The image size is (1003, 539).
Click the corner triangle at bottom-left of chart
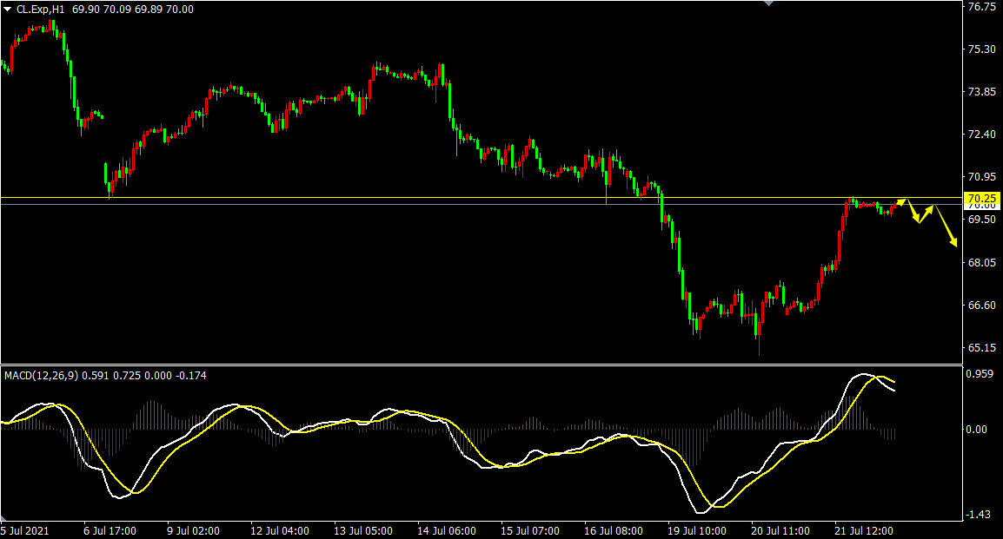tap(3, 518)
